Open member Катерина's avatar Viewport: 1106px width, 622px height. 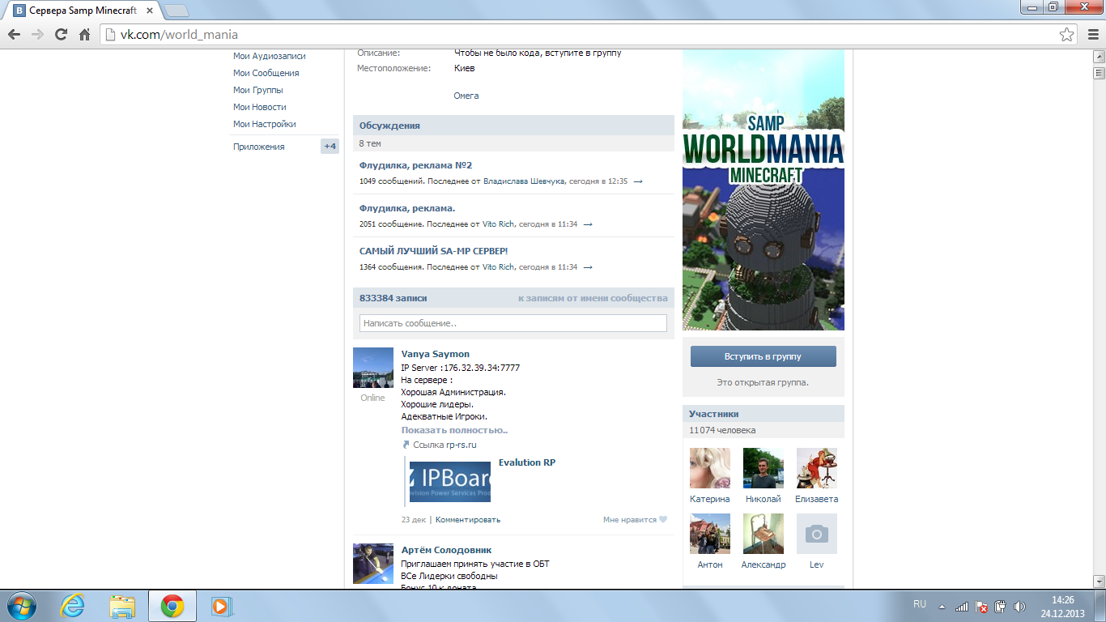(x=710, y=468)
